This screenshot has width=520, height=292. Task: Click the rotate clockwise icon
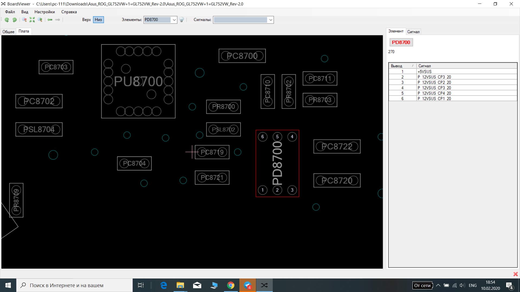15,20
